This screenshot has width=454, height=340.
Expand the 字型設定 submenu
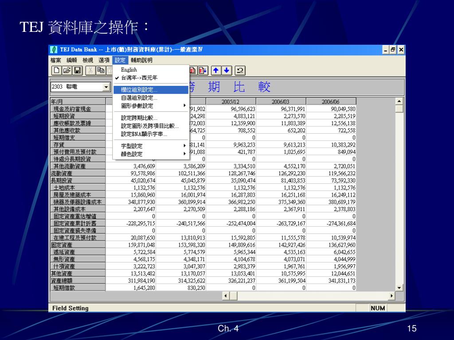pos(151,146)
